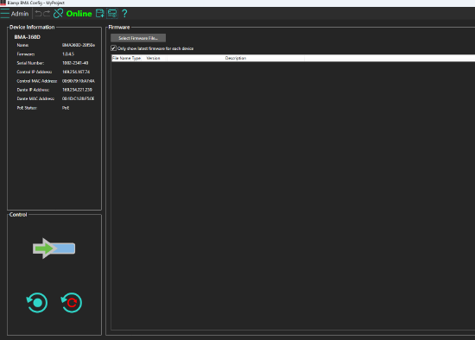
Task: Click the Firmware label in Device Information
Action: click(26, 54)
